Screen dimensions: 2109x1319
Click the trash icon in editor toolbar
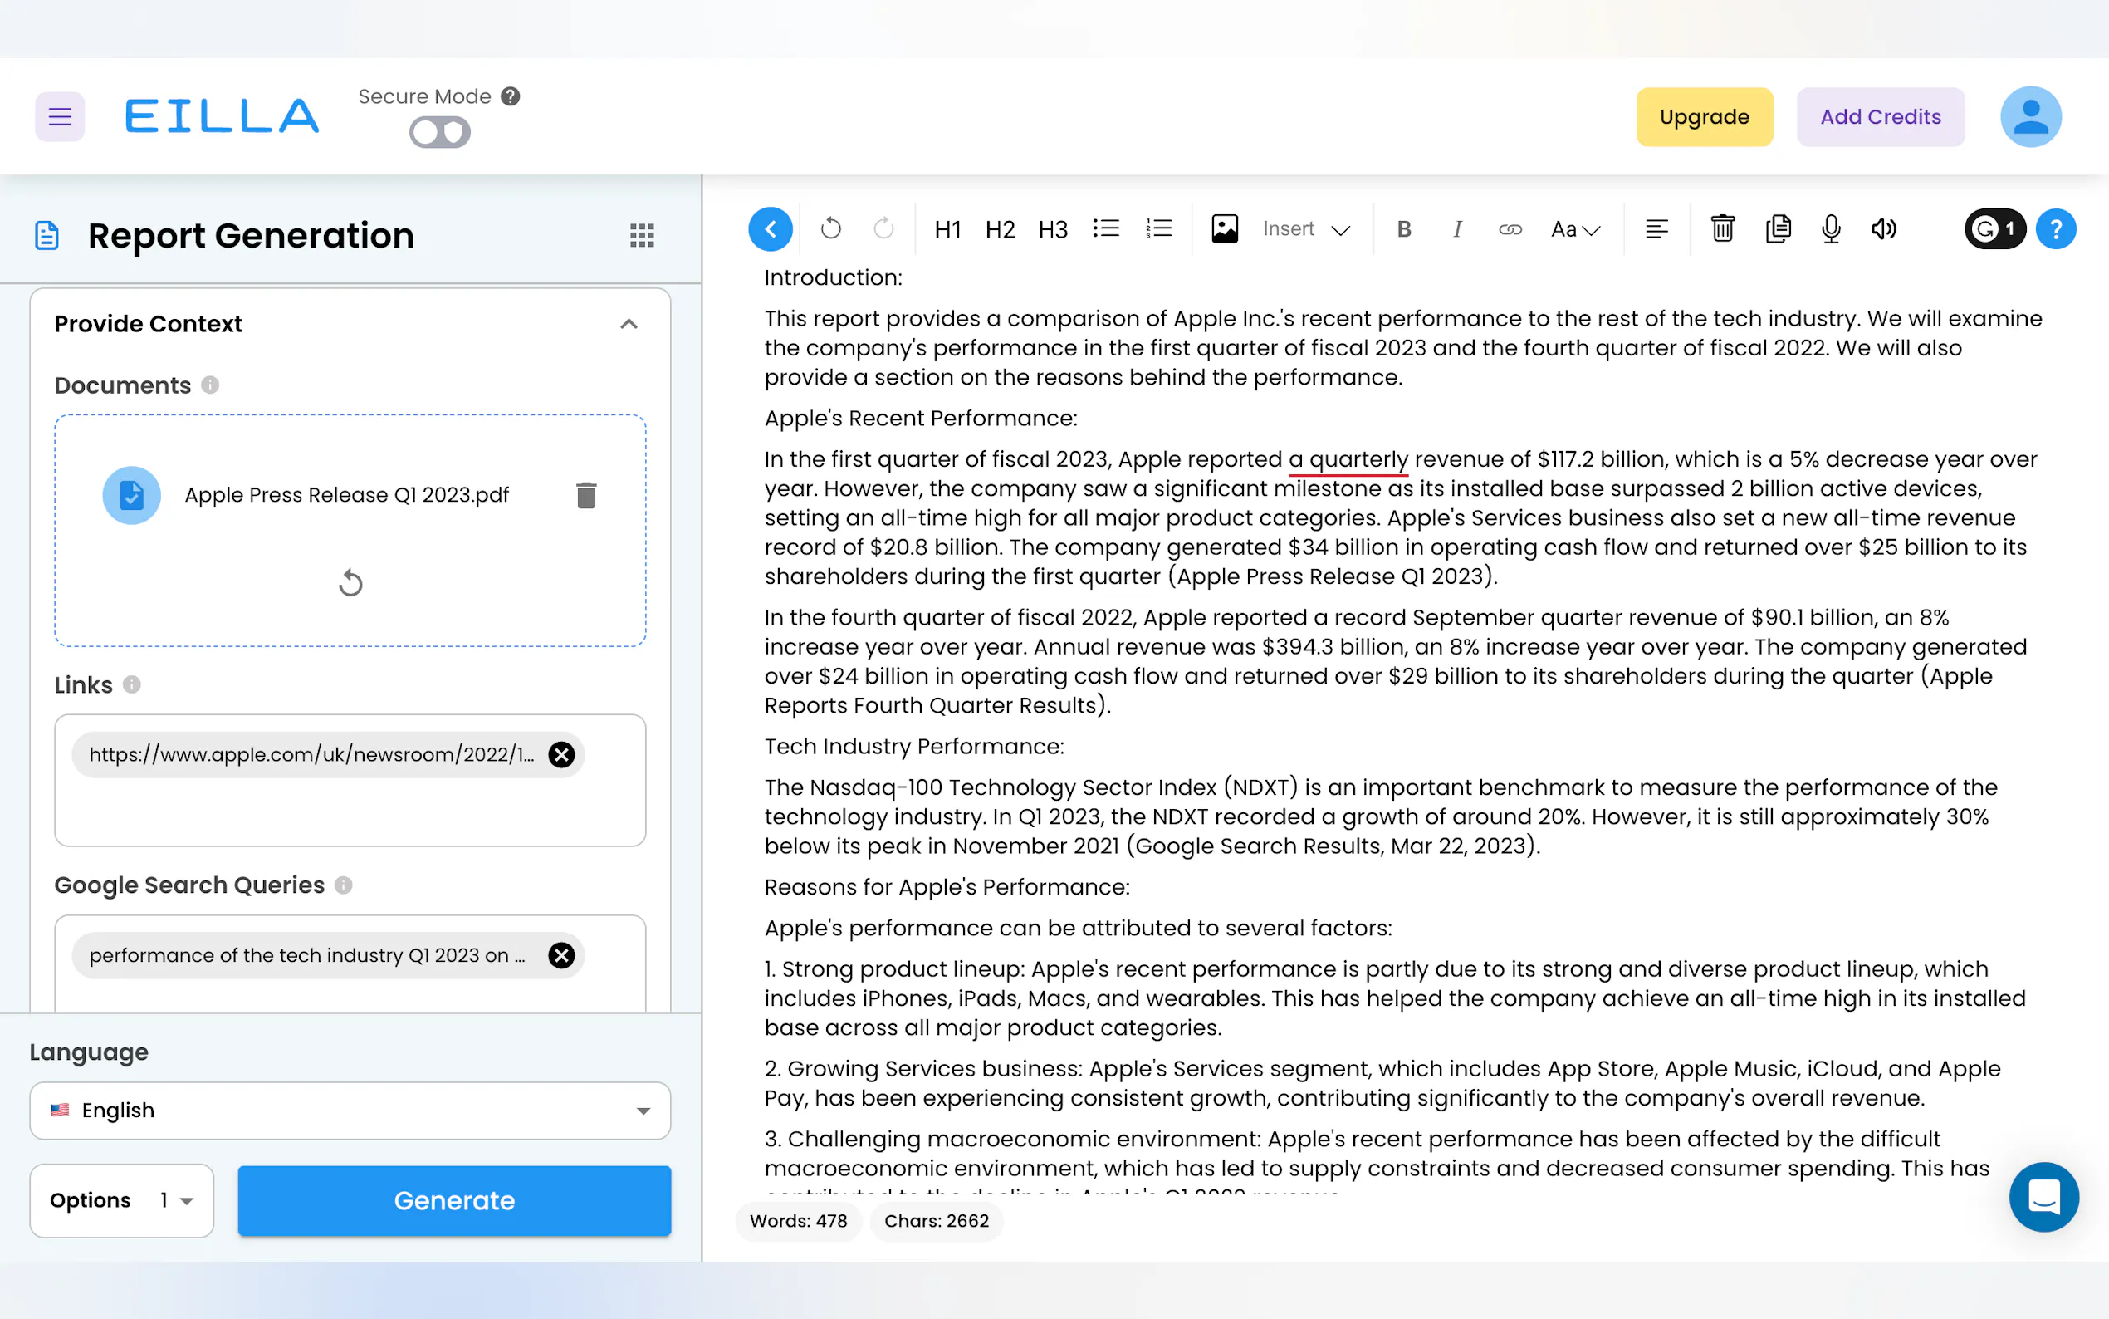1722,228
